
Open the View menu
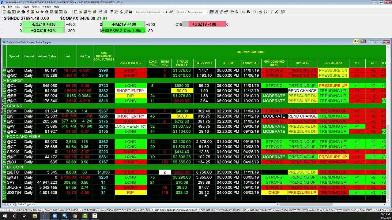pos(17,7)
